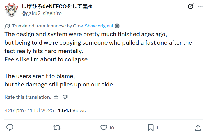Like the tweet with heart icon

pyautogui.click(x=104, y=128)
